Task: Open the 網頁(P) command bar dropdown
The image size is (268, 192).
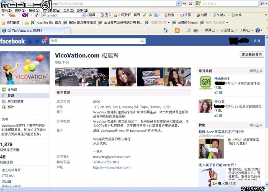Action: click(211, 31)
